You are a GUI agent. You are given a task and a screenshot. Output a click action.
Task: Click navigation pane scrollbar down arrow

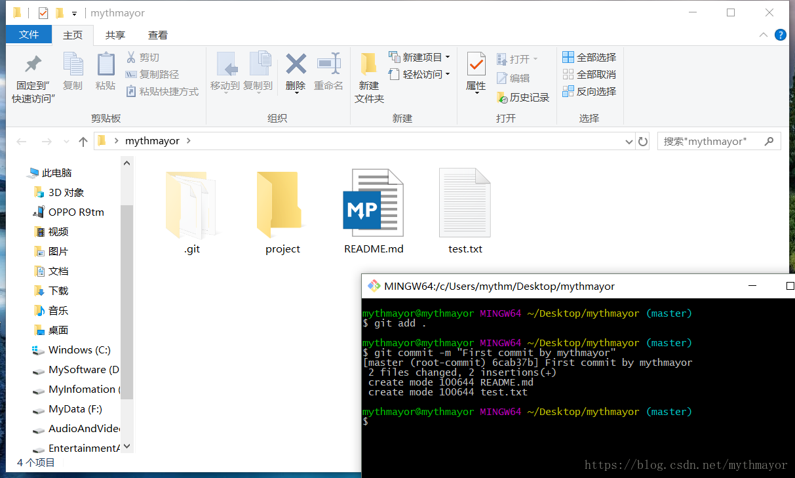click(x=127, y=446)
